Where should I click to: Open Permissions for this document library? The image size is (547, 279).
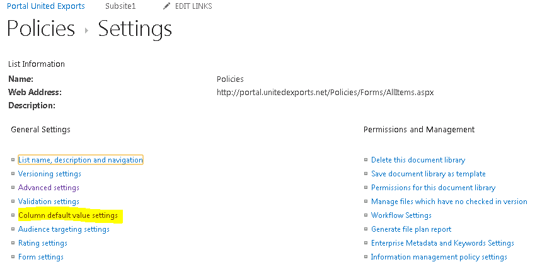click(433, 188)
